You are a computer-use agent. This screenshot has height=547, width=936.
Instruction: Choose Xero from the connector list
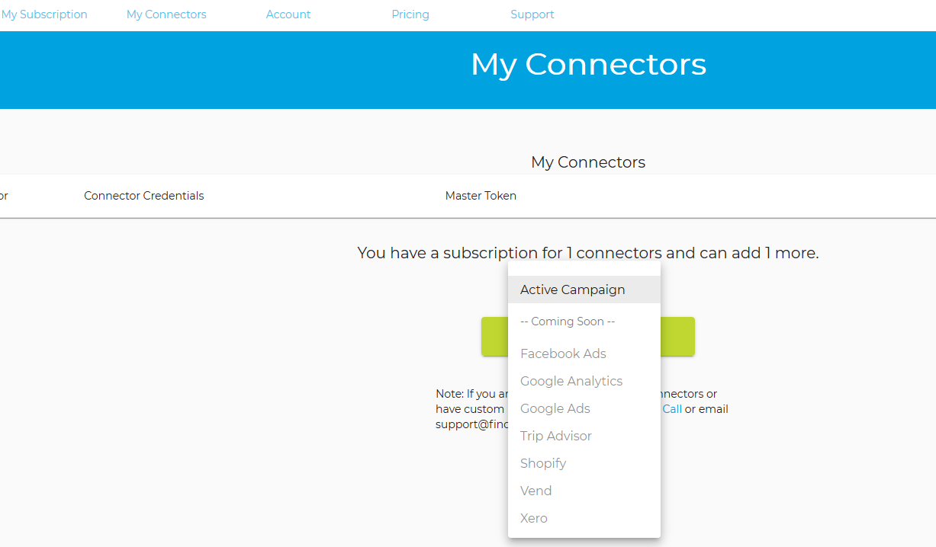coord(584,518)
